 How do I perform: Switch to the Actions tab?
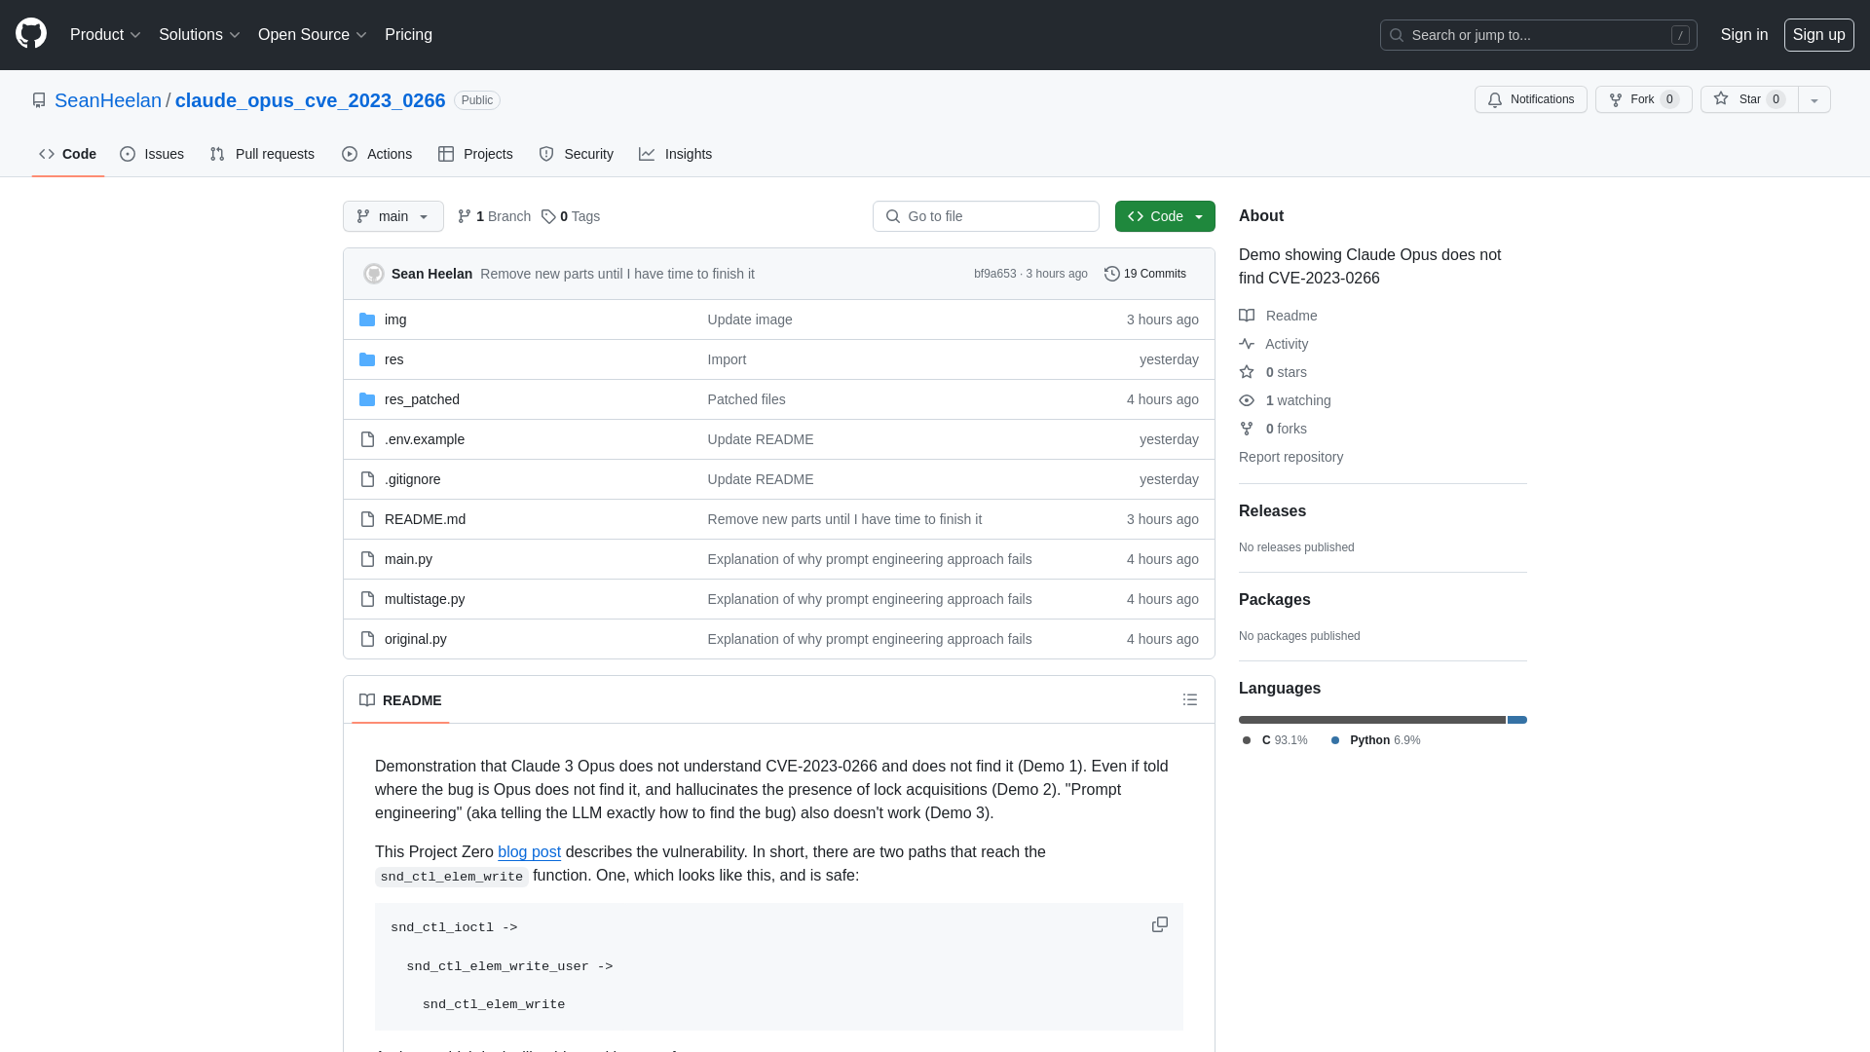point(377,154)
